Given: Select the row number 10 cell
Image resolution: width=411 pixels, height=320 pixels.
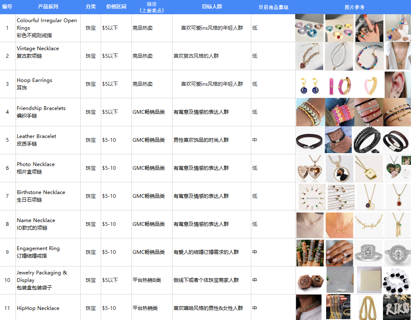Looking at the screenshot, I should 8,280.
